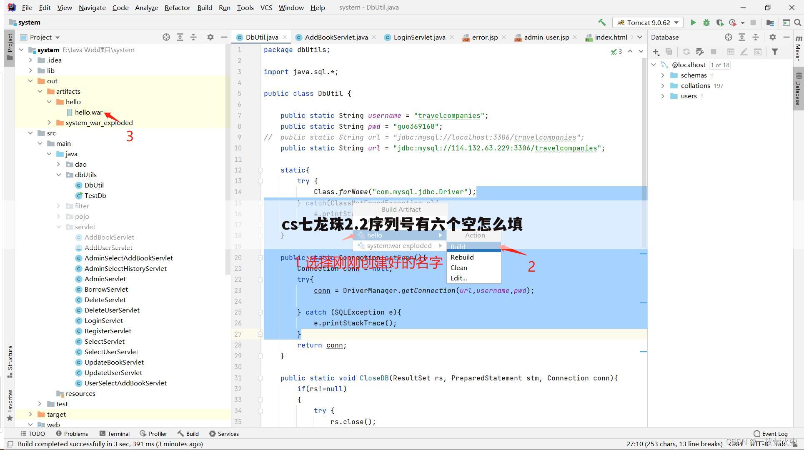Open the Project view selector dropdown
The image size is (804, 450).
tap(40, 37)
